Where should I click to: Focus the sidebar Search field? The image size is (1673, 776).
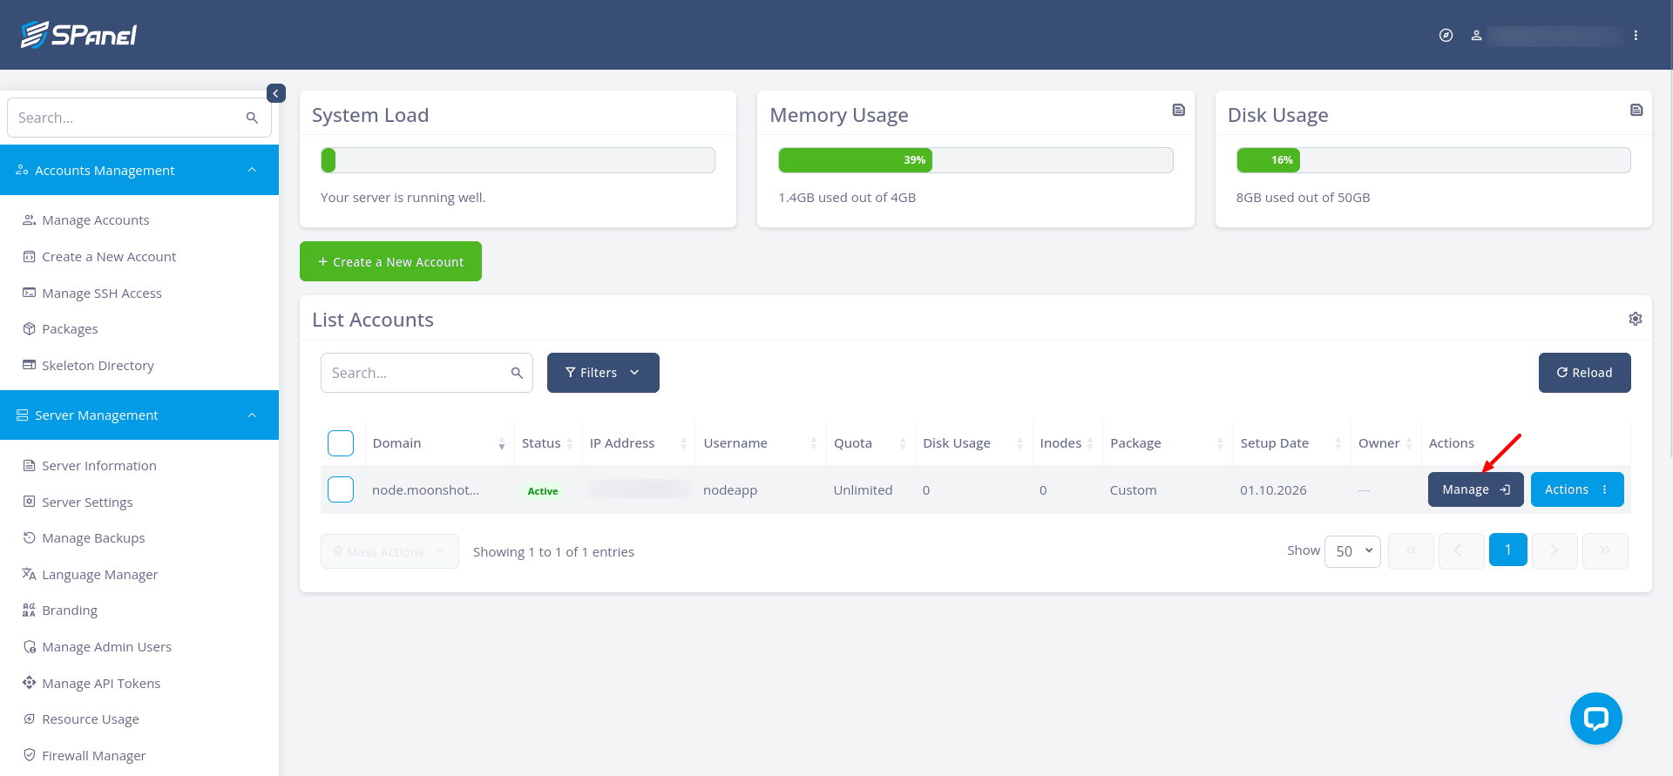point(139,118)
